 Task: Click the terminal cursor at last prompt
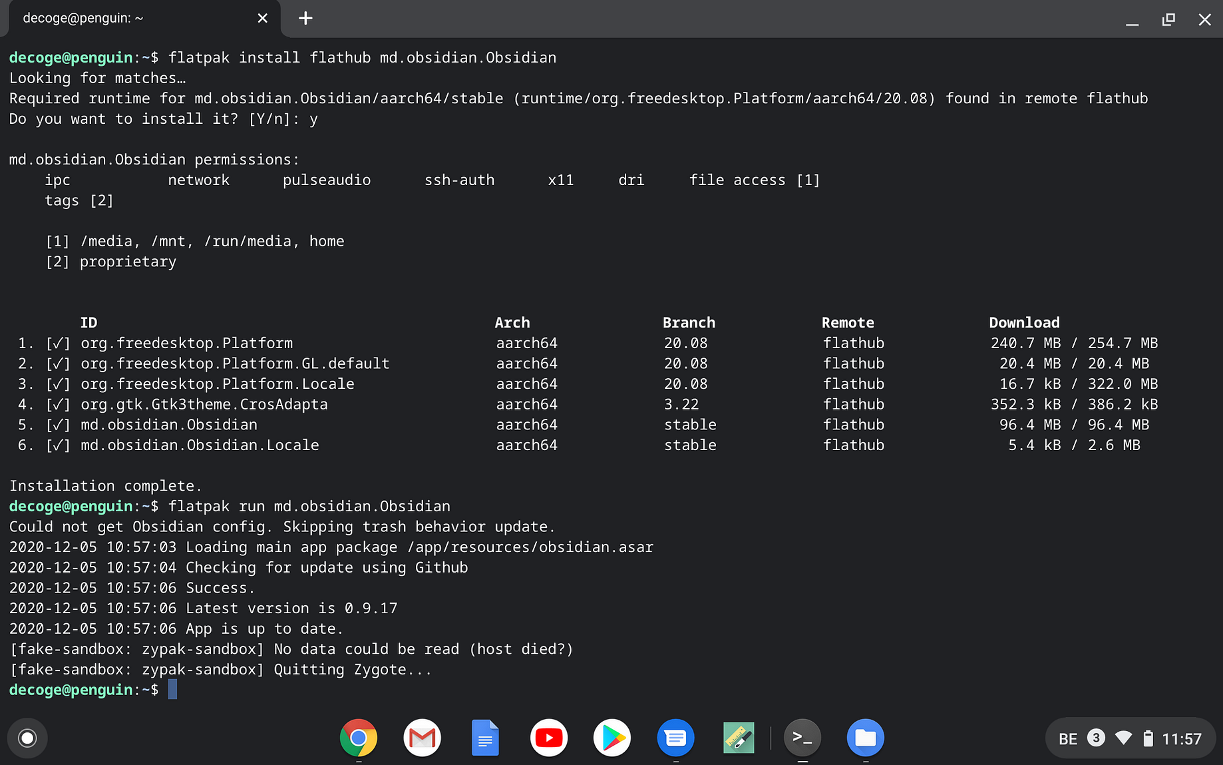[172, 690]
